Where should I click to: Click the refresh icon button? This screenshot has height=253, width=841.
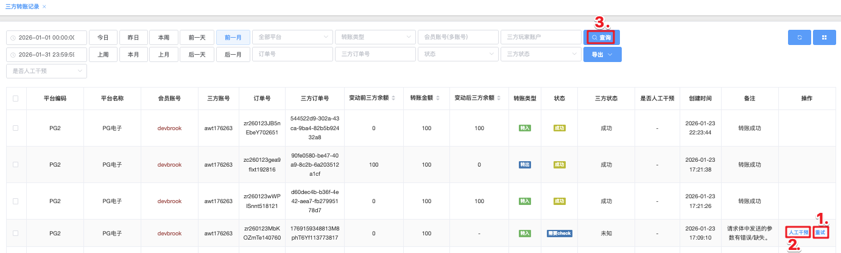(799, 38)
